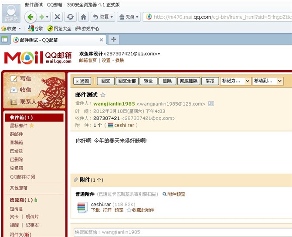This screenshot has width=292, height=237.
Task: Open the 网址大全 bookmark
Action: tap(59, 28)
